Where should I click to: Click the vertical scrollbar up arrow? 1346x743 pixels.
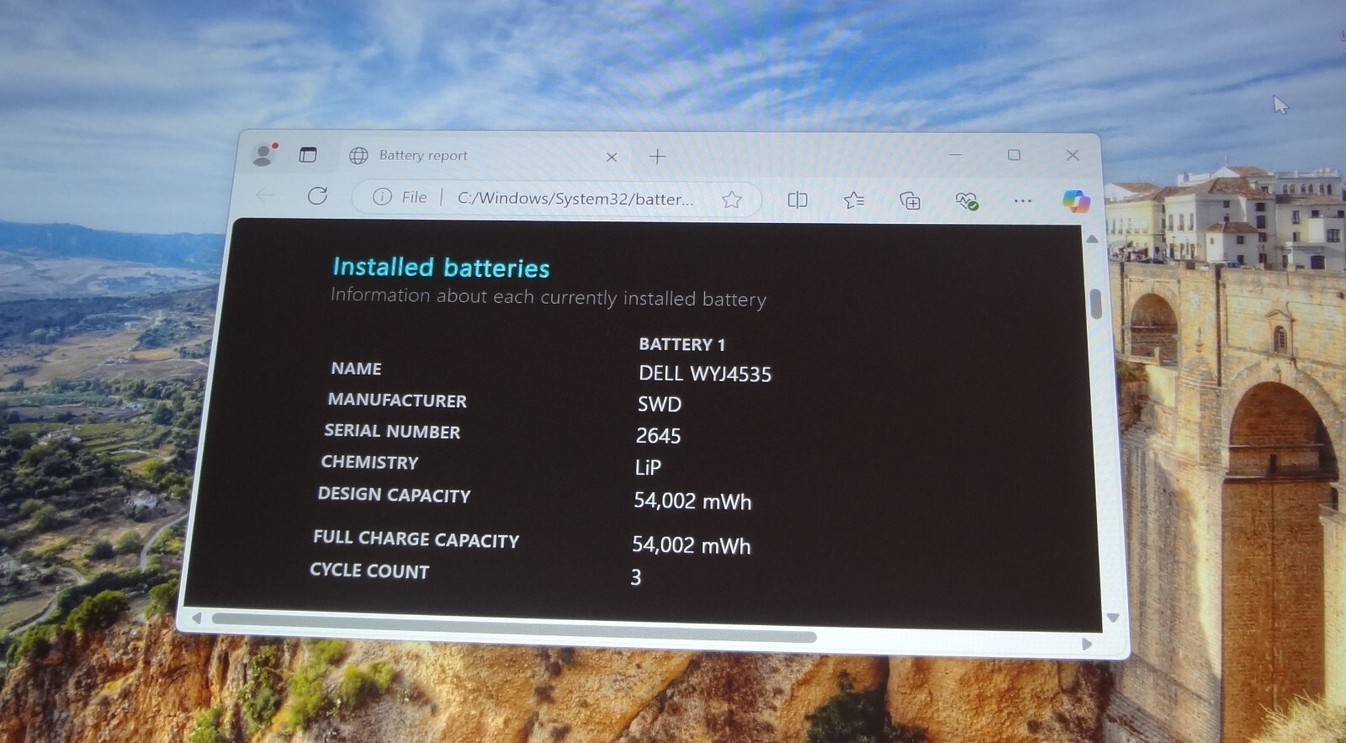pos(1092,240)
